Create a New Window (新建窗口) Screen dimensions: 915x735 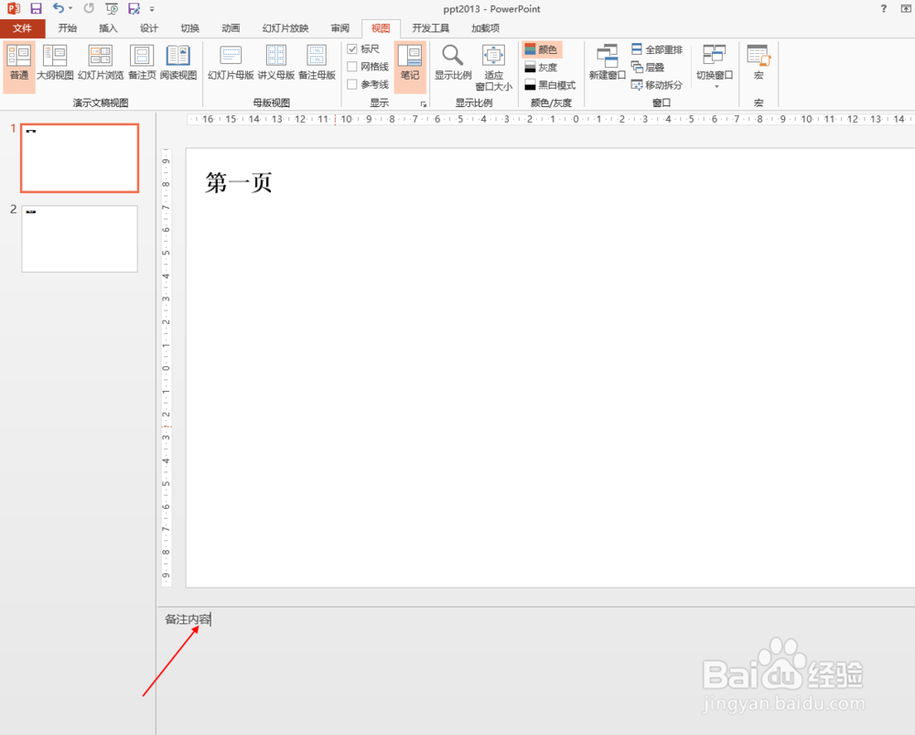click(606, 64)
